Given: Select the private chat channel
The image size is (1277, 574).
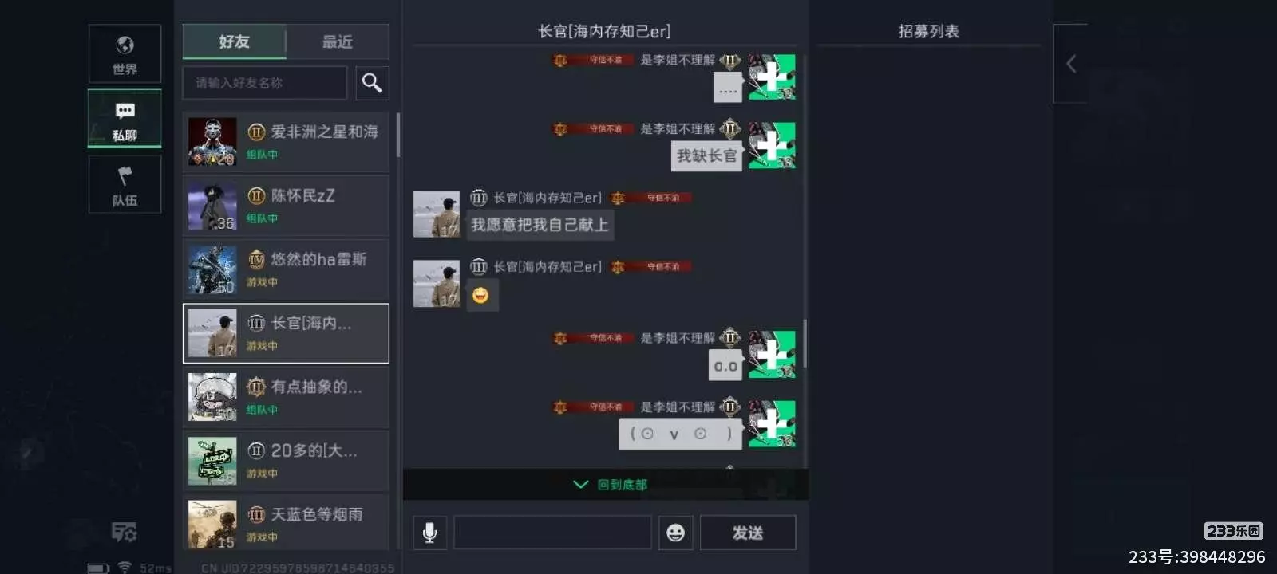Looking at the screenshot, I should tap(125, 119).
